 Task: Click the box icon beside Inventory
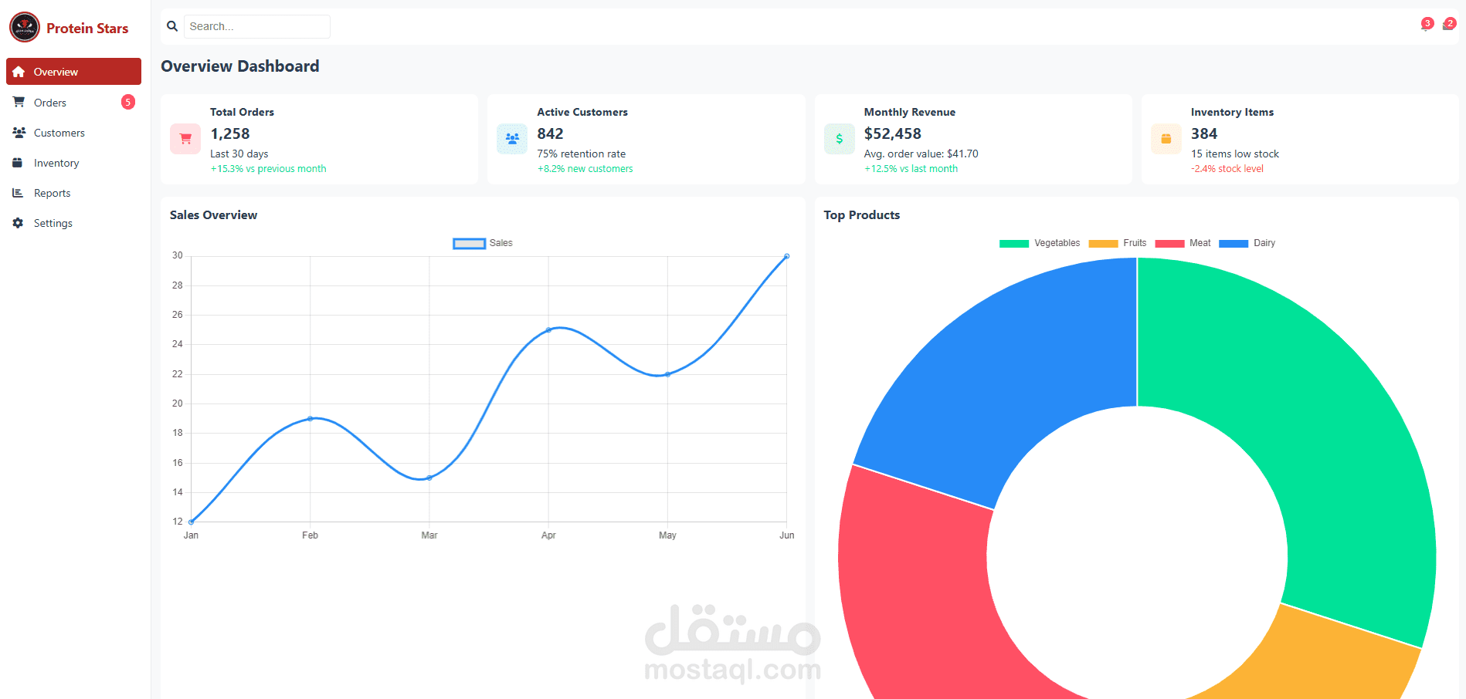point(17,163)
